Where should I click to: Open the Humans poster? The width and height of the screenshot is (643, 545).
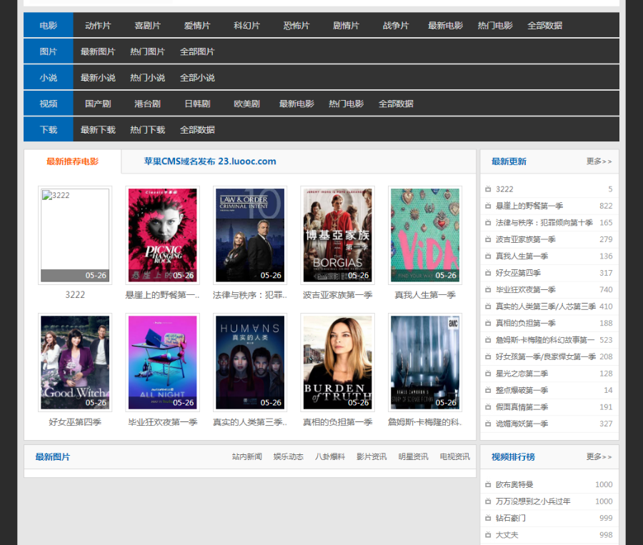pos(250,363)
